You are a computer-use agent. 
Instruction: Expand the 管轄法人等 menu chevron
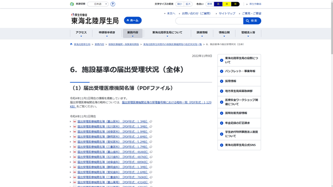[x=248, y=36]
